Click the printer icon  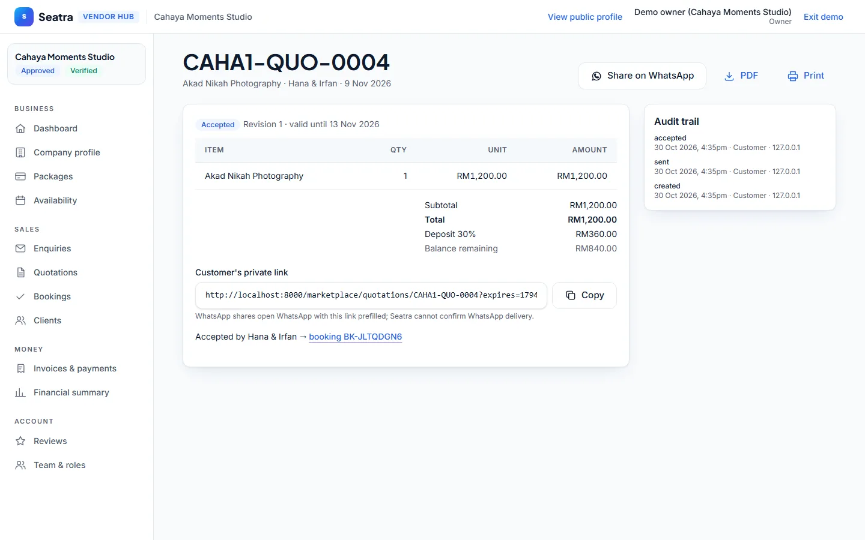coord(793,76)
